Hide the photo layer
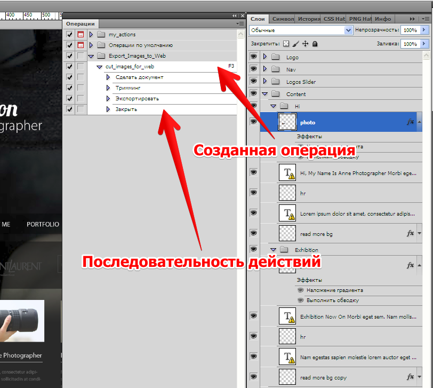The height and width of the screenshot is (388, 433). (253, 122)
